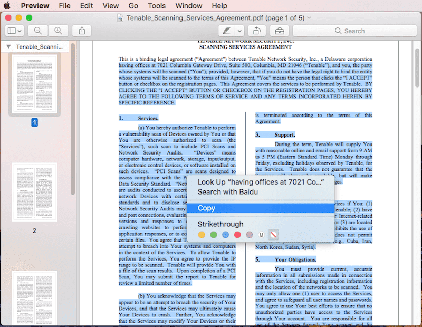Image resolution: width=422 pixels, height=327 pixels.
Task: Choose Search with Baidu
Action: [x=261, y=192]
